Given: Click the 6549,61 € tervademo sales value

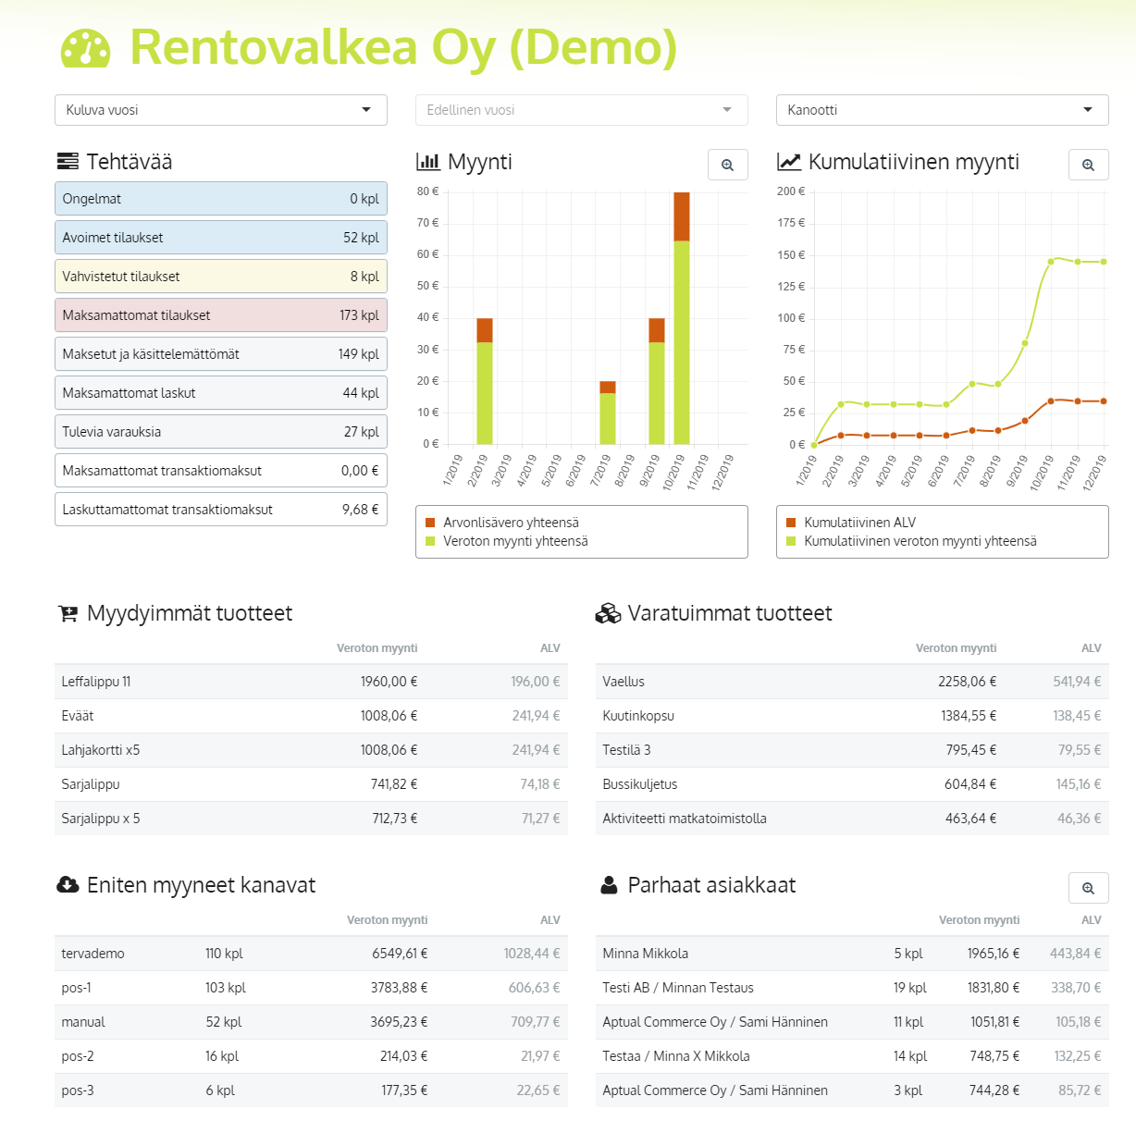Looking at the screenshot, I should pos(400,954).
